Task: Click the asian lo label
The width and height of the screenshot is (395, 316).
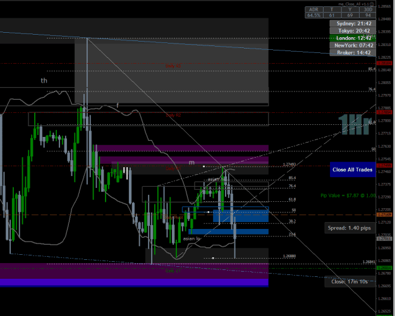Action: [191, 238]
